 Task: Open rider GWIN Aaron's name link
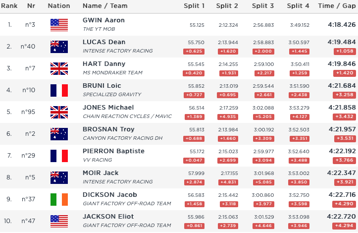click(103, 20)
